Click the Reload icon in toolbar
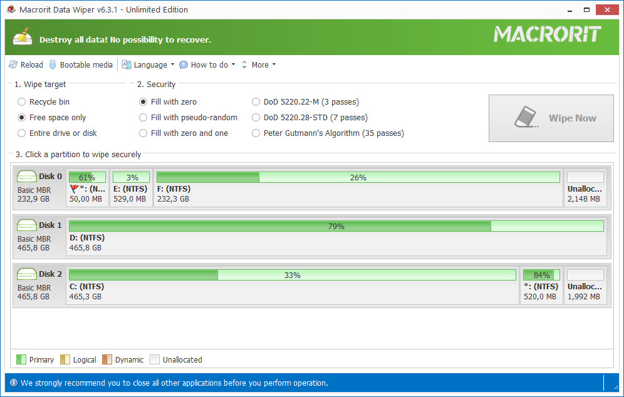Image resolution: width=624 pixels, height=397 pixels. (13, 64)
